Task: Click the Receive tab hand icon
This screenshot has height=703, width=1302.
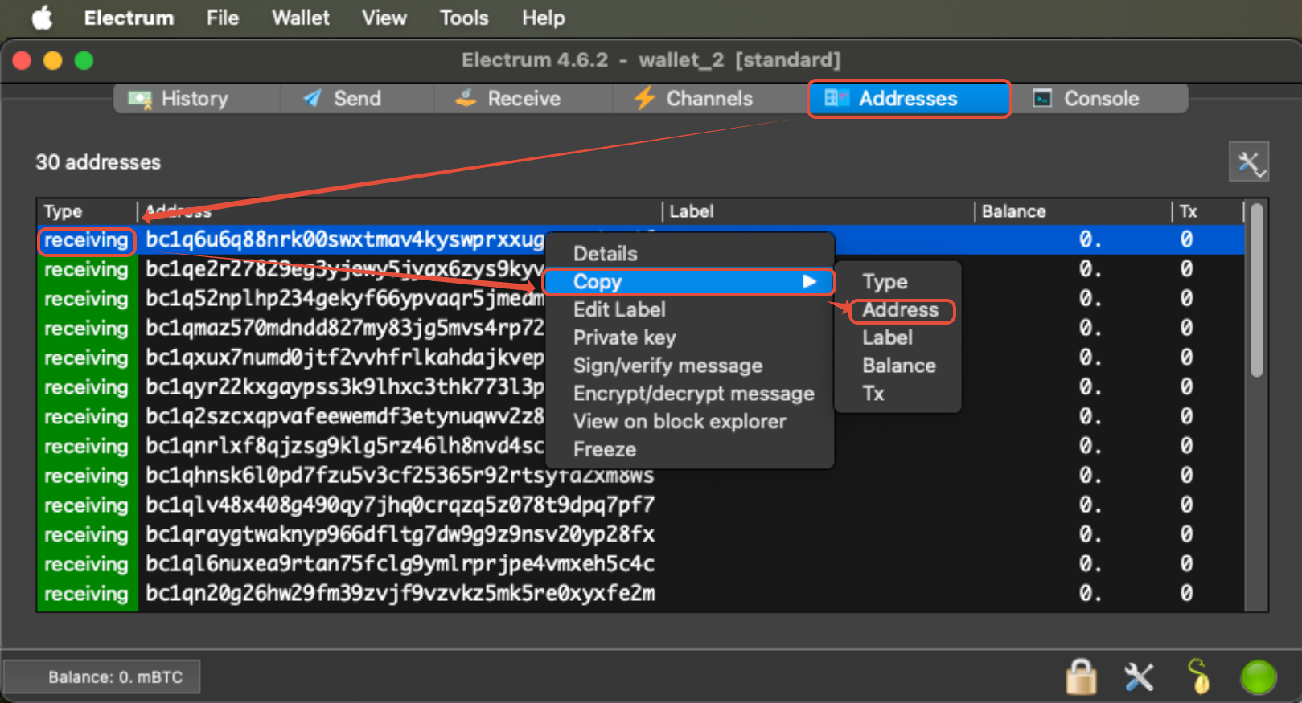Action: point(466,99)
